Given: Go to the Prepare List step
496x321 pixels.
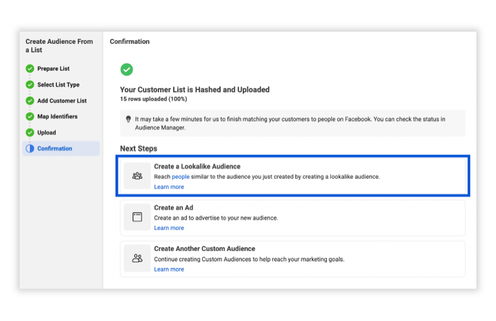Looking at the screenshot, I should (53, 68).
